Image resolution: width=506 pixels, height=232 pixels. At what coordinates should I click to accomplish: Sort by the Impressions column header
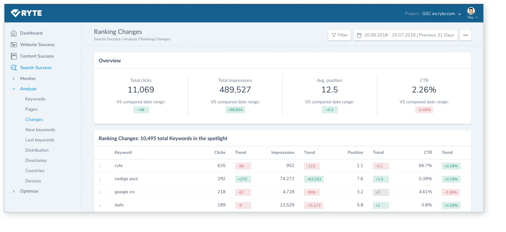(x=283, y=153)
